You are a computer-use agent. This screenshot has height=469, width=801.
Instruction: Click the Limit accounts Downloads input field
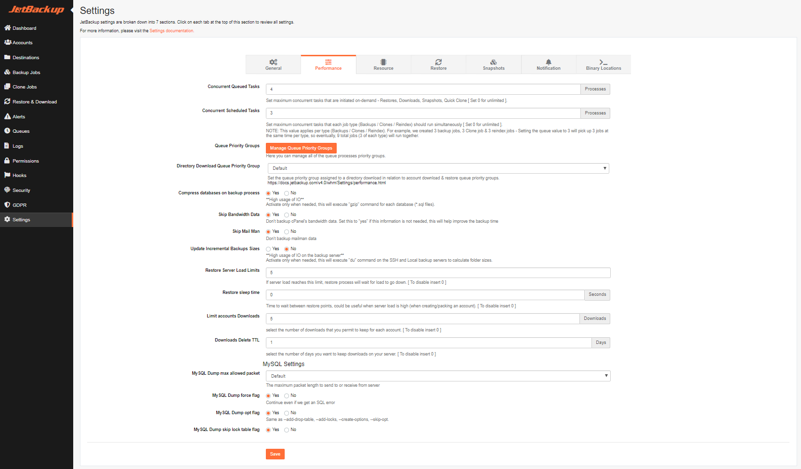(x=423, y=318)
